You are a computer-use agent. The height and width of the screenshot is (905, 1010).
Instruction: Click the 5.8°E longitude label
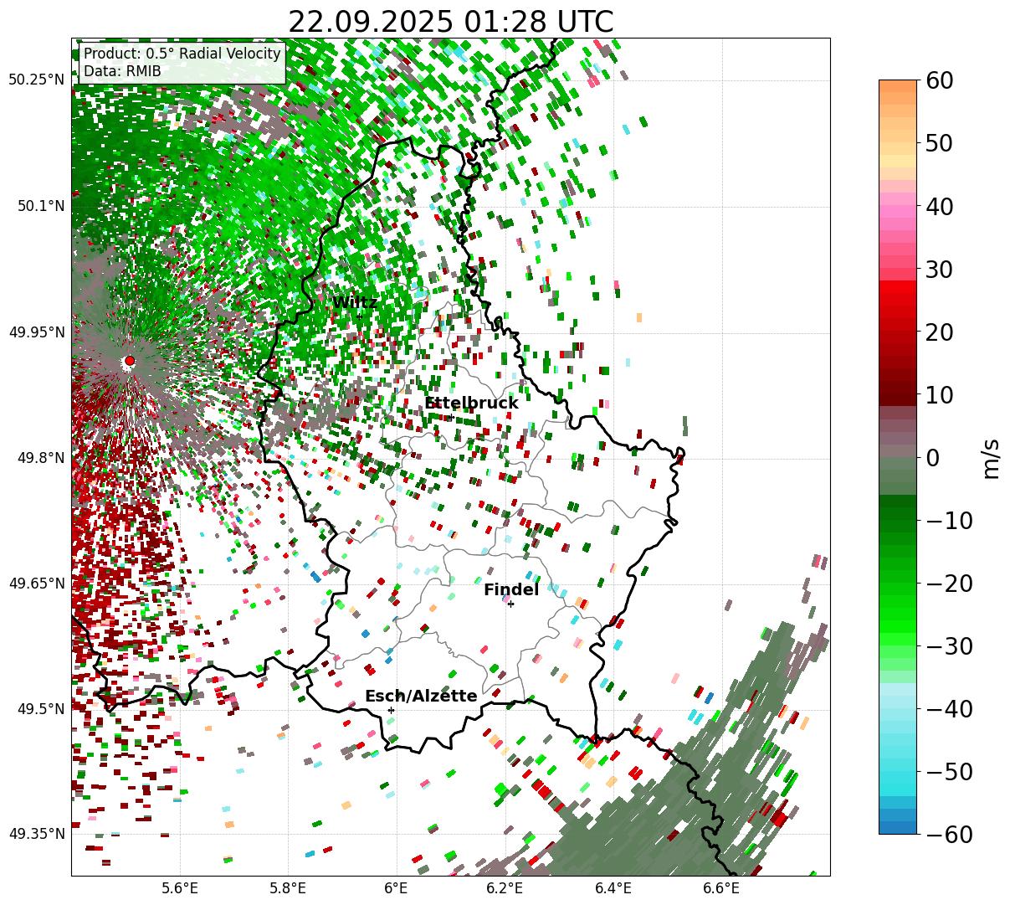[x=288, y=887]
